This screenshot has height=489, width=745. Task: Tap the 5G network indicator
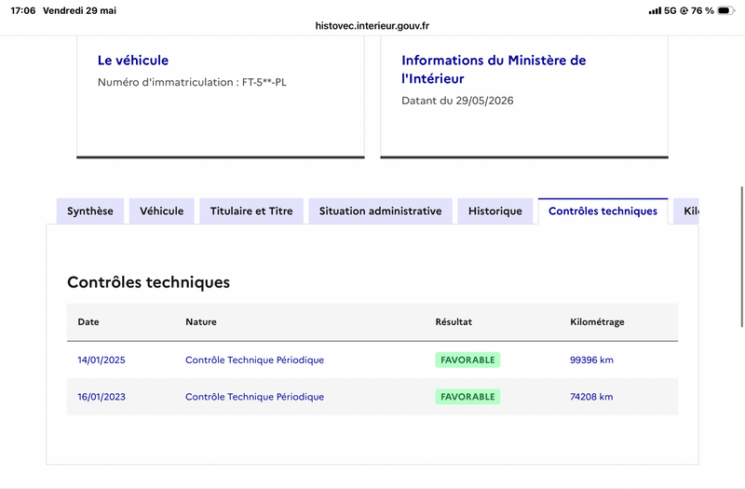pos(670,10)
